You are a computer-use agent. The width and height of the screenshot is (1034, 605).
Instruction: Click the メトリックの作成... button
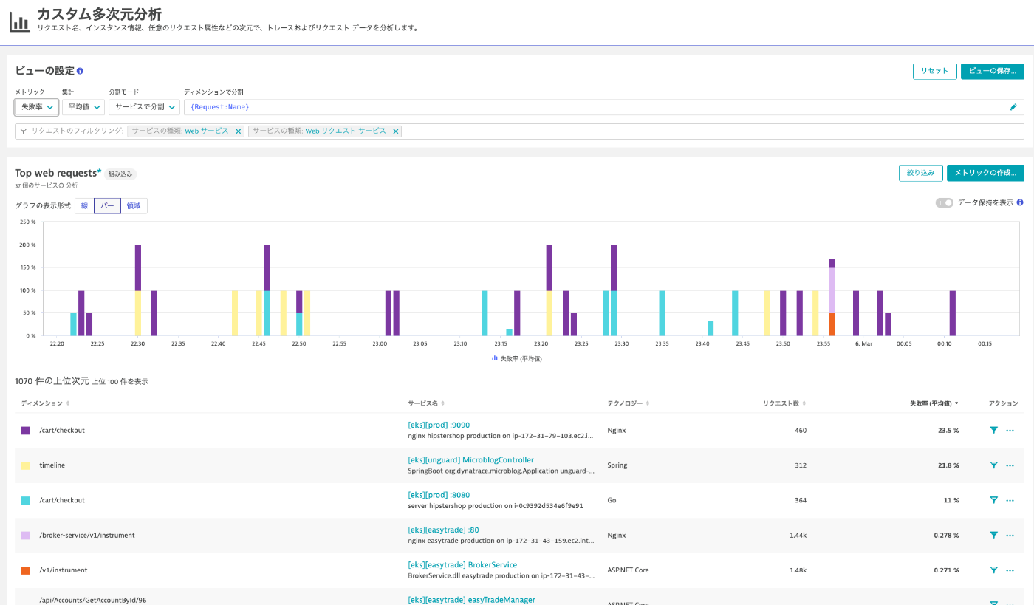click(985, 173)
